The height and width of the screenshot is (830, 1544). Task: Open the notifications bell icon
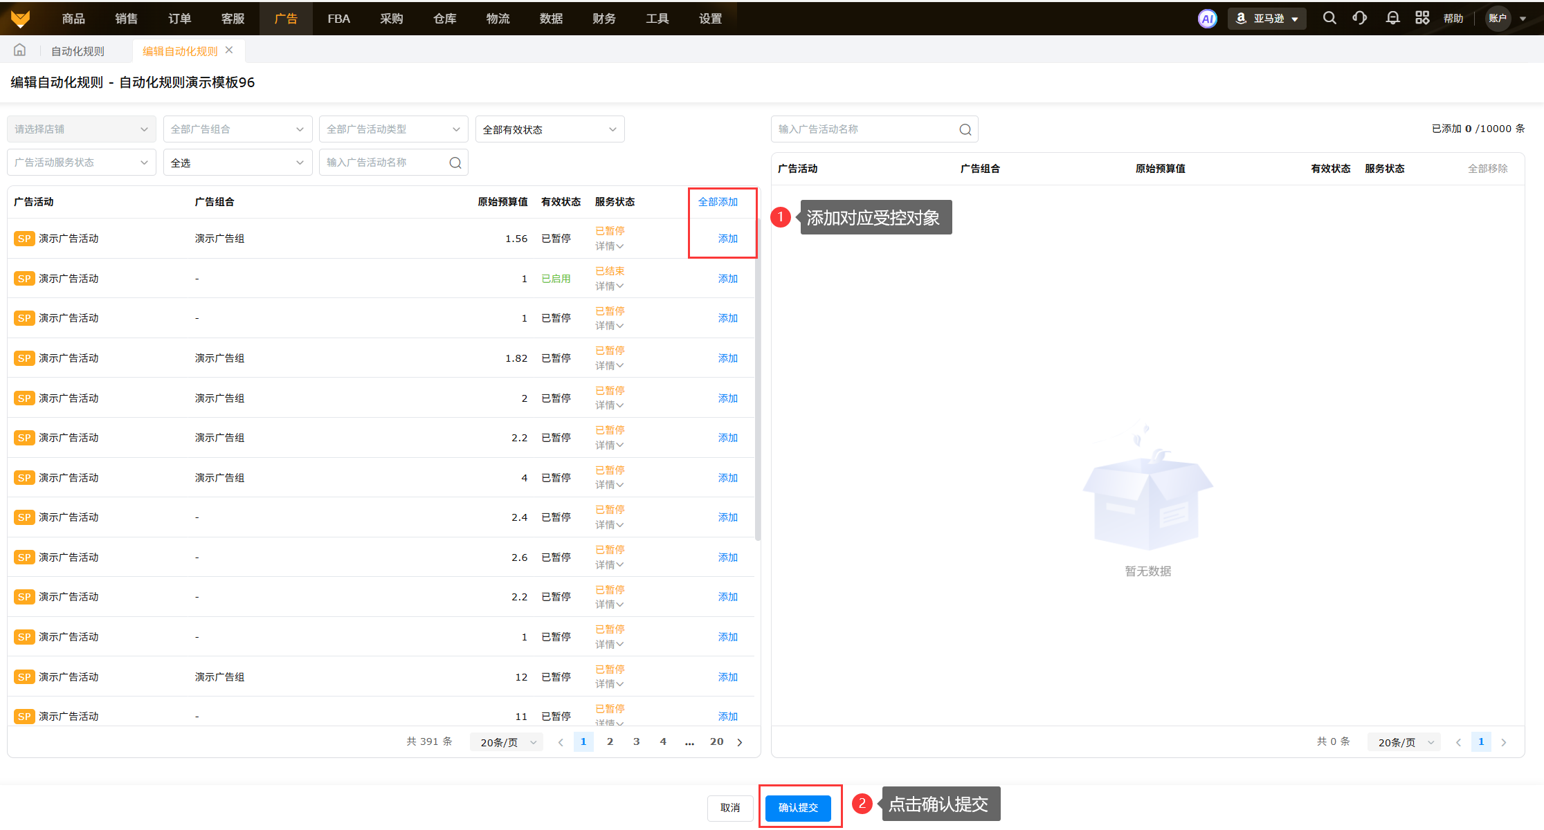[x=1392, y=18]
